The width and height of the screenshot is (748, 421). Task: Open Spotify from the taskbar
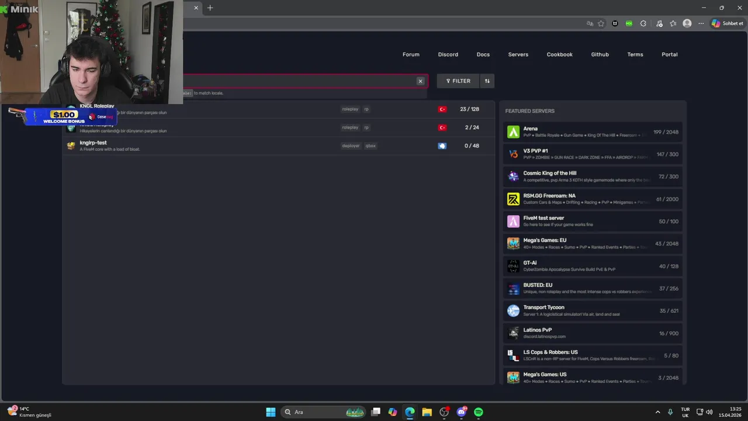point(479,412)
